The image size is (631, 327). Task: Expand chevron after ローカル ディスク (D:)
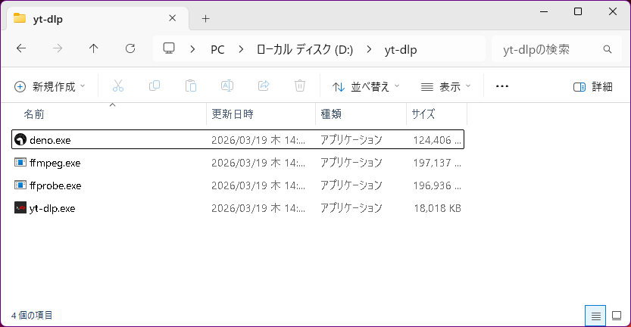[x=369, y=49]
